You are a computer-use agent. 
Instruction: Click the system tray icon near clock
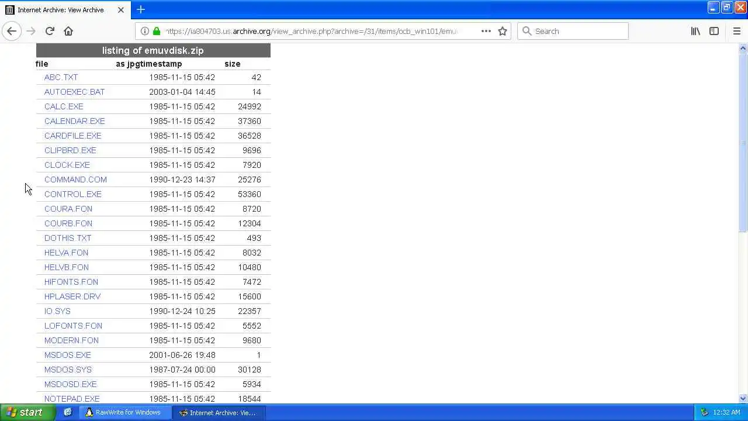(x=704, y=412)
